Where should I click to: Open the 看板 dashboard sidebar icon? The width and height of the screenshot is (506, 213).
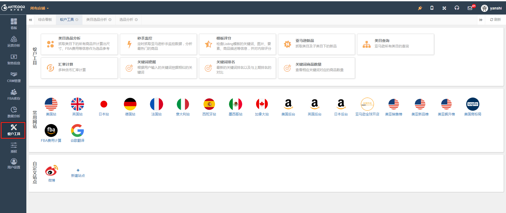tap(14, 24)
